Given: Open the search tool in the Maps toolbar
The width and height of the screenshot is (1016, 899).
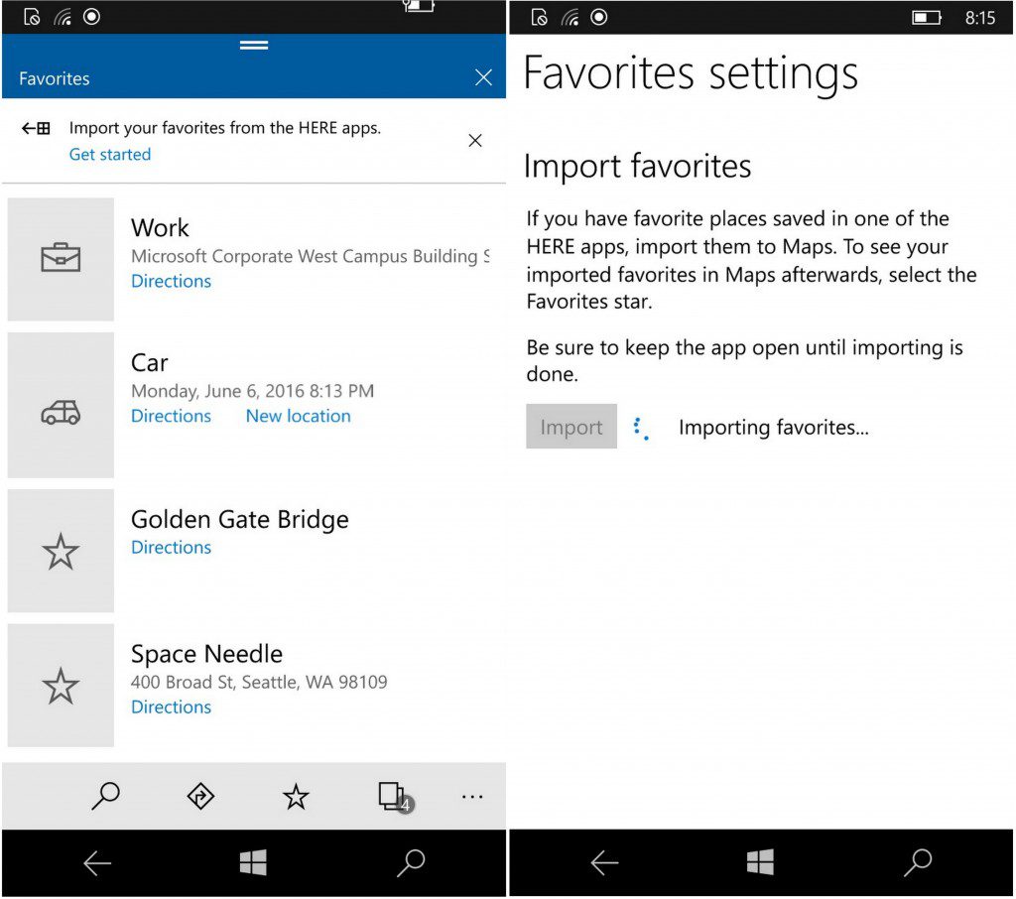Looking at the screenshot, I should click(106, 795).
